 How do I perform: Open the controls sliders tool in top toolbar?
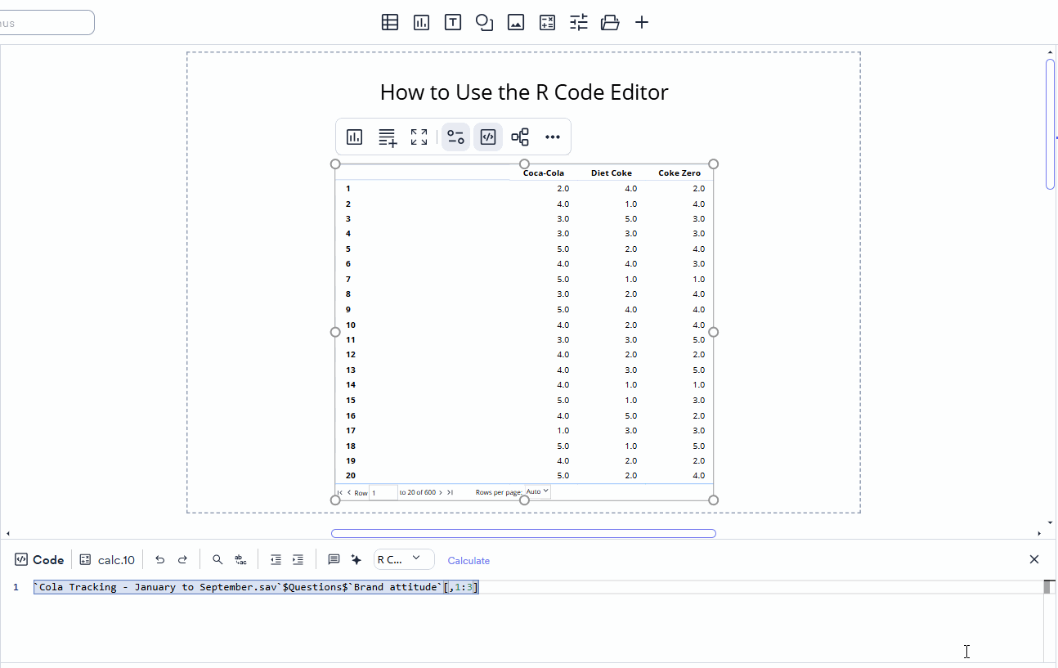579,23
